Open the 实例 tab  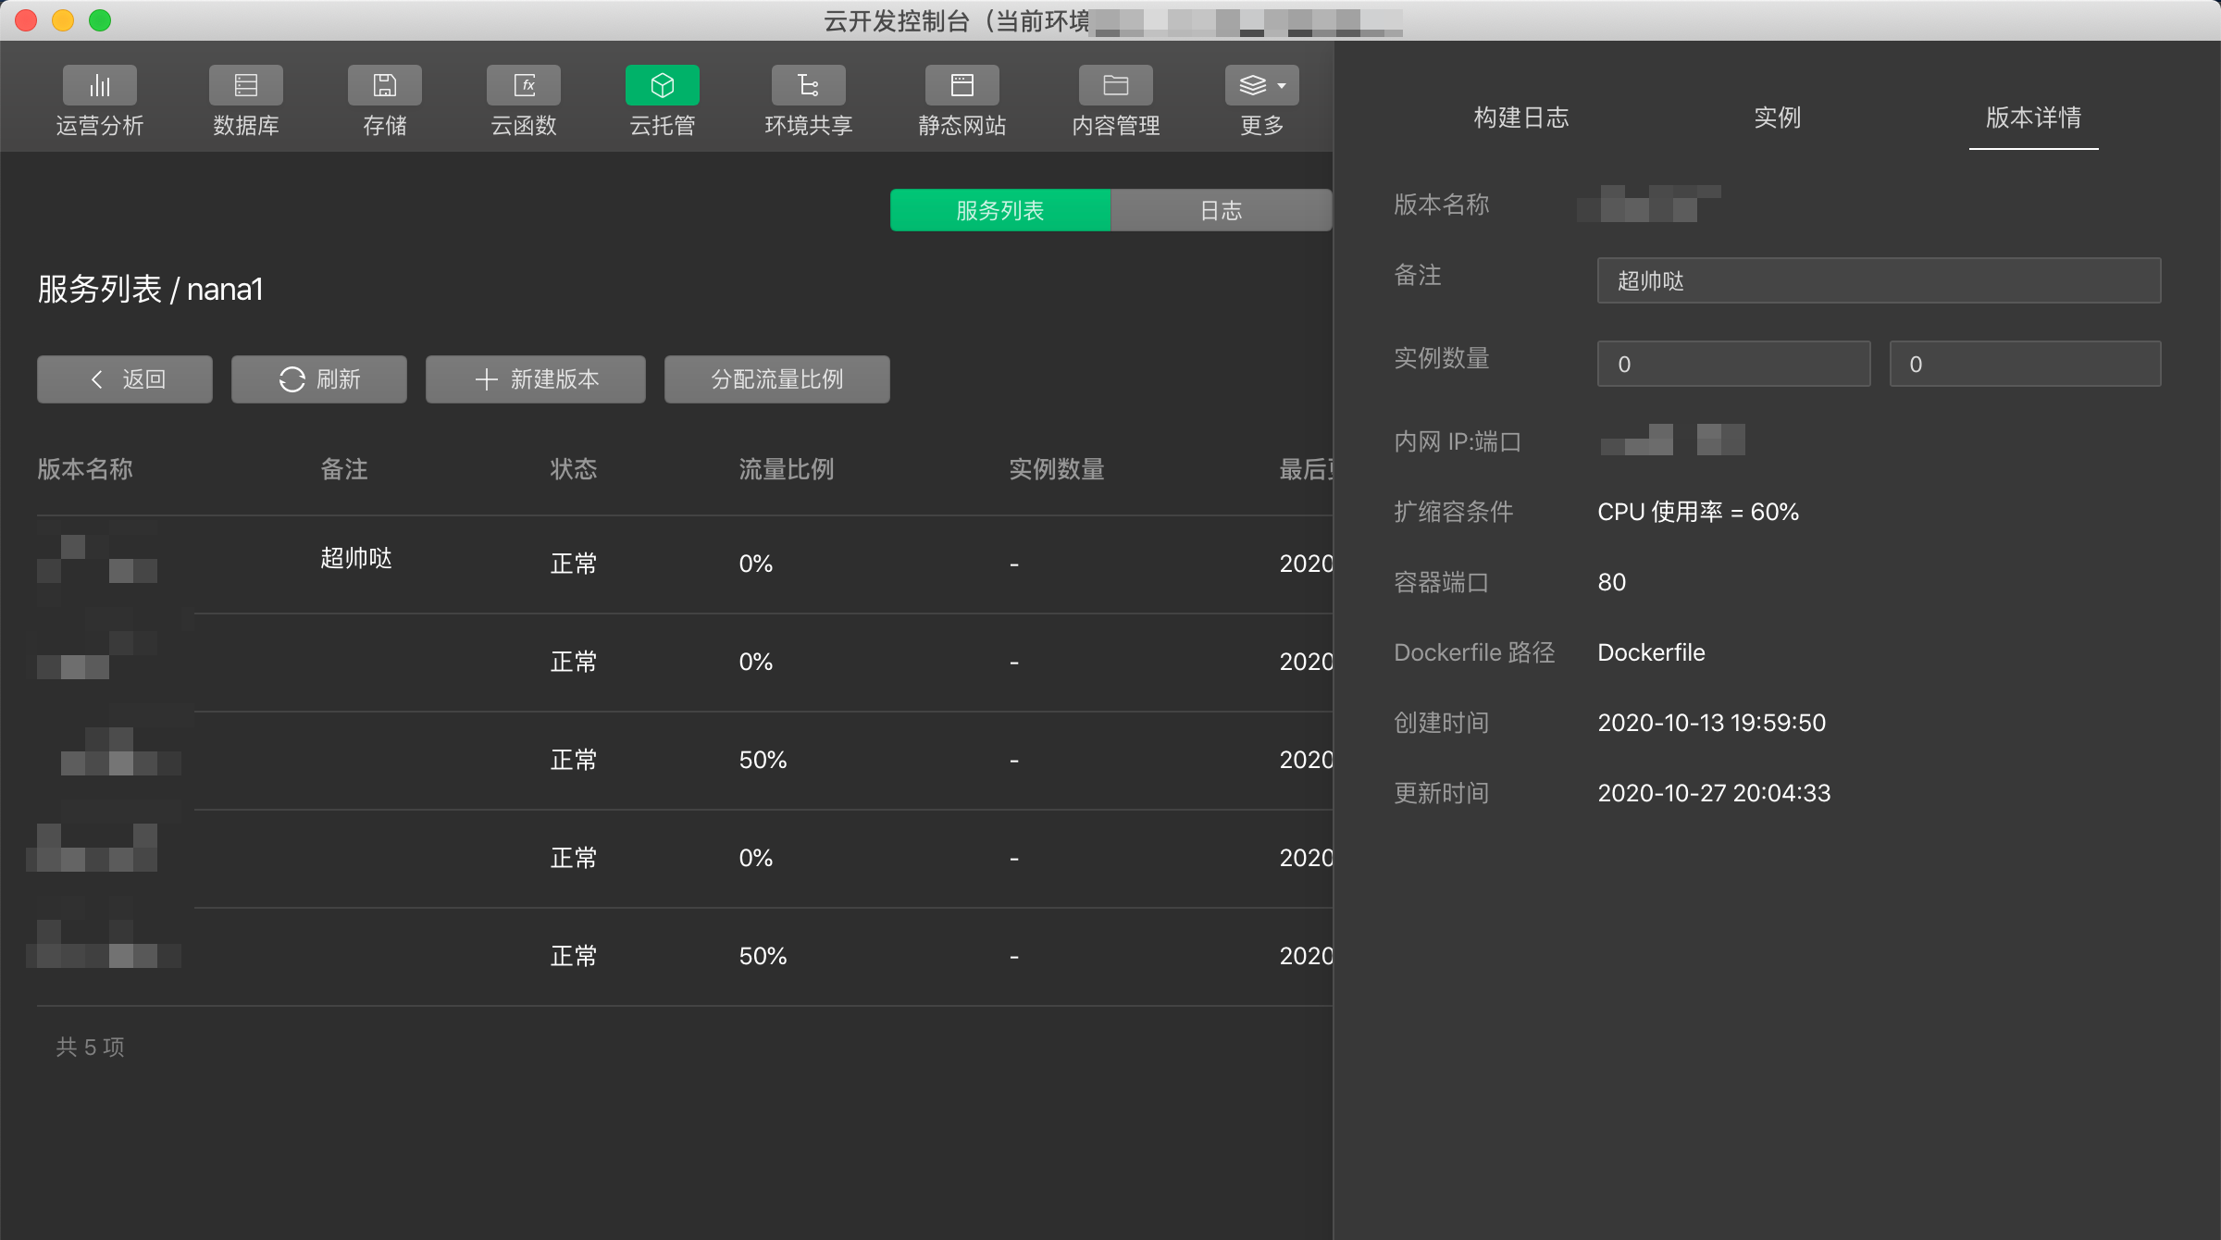click(1777, 118)
